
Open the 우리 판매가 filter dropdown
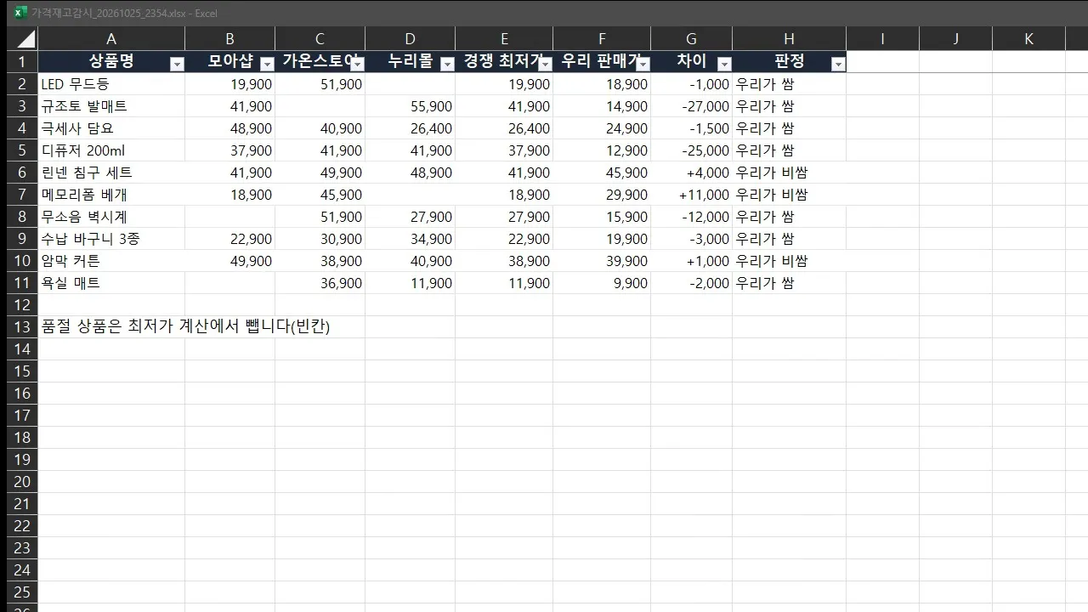tap(643, 64)
